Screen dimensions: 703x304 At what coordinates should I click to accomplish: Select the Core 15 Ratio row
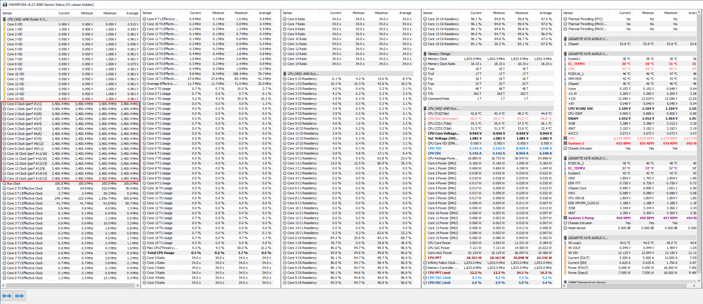(x=348, y=64)
